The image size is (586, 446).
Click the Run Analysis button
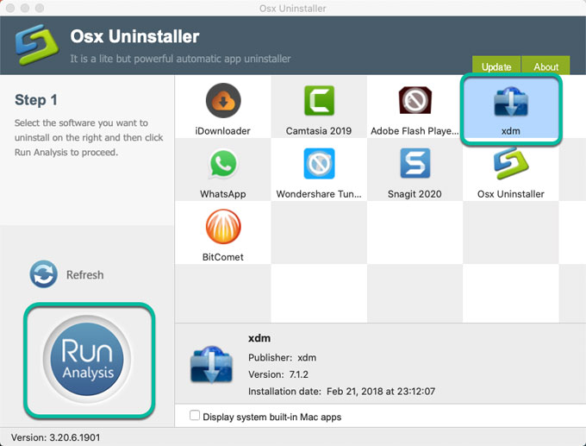pos(87,359)
